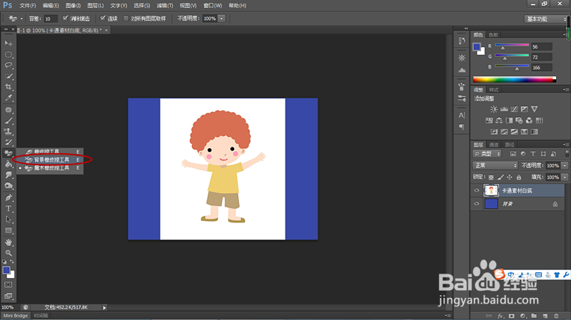
Task: Select the Dodge tool
Action: tap(9, 186)
